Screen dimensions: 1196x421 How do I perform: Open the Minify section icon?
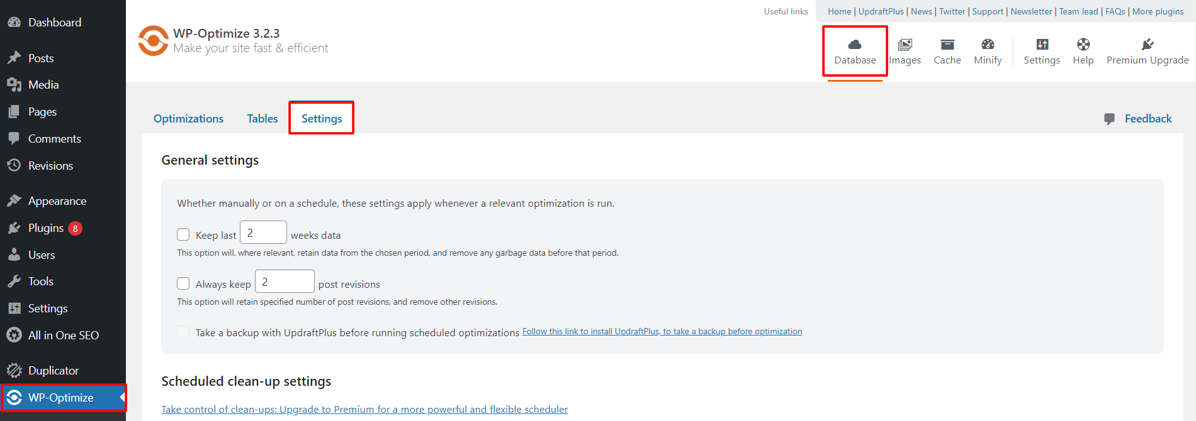(x=988, y=45)
